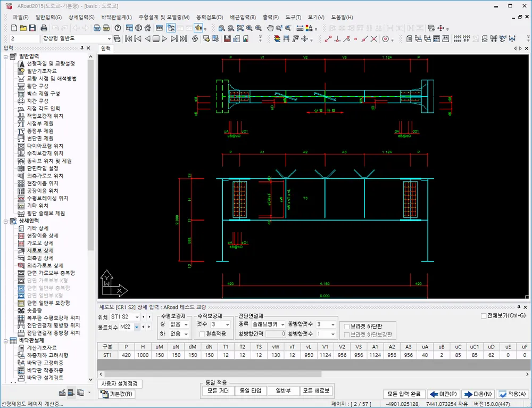The image size is (532, 408).
Task: Click the calculator table icon
Action: (x=436, y=39)
